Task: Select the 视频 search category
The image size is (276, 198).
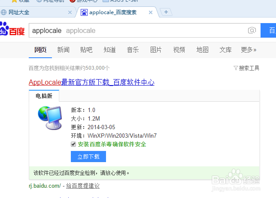Action: 179,50
